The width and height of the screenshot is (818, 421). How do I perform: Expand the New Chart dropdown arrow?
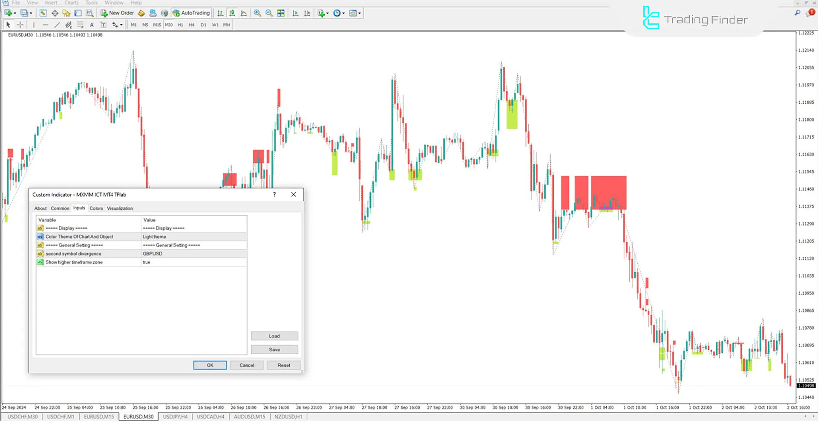click(15, 13)
